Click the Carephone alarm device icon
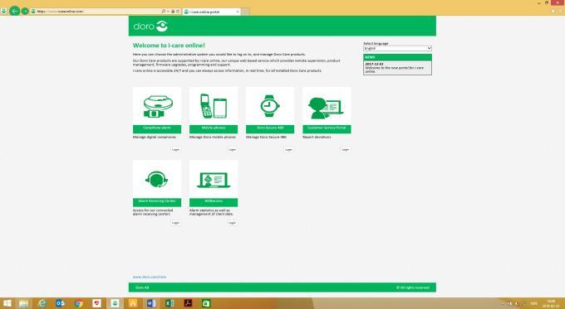 click(157, 106)
